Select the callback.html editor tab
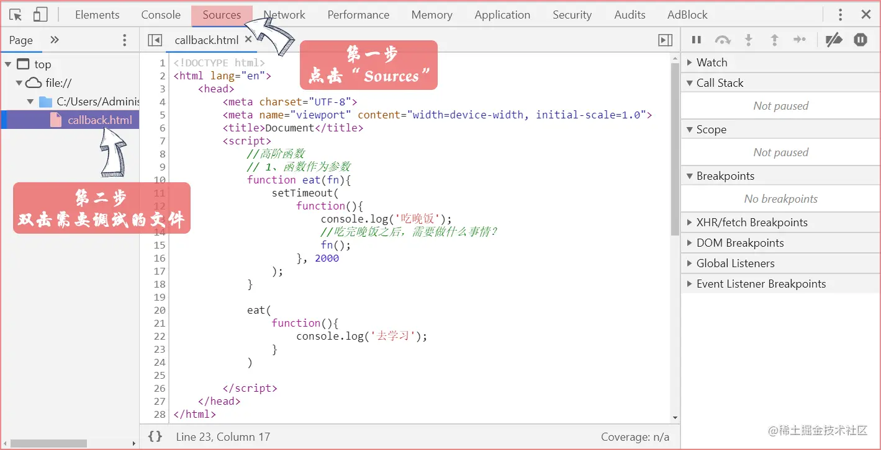881x450 pixels. click(x=206, y=40)
